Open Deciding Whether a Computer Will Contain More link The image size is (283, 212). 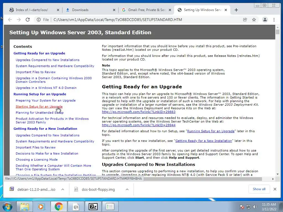point(53,167)
